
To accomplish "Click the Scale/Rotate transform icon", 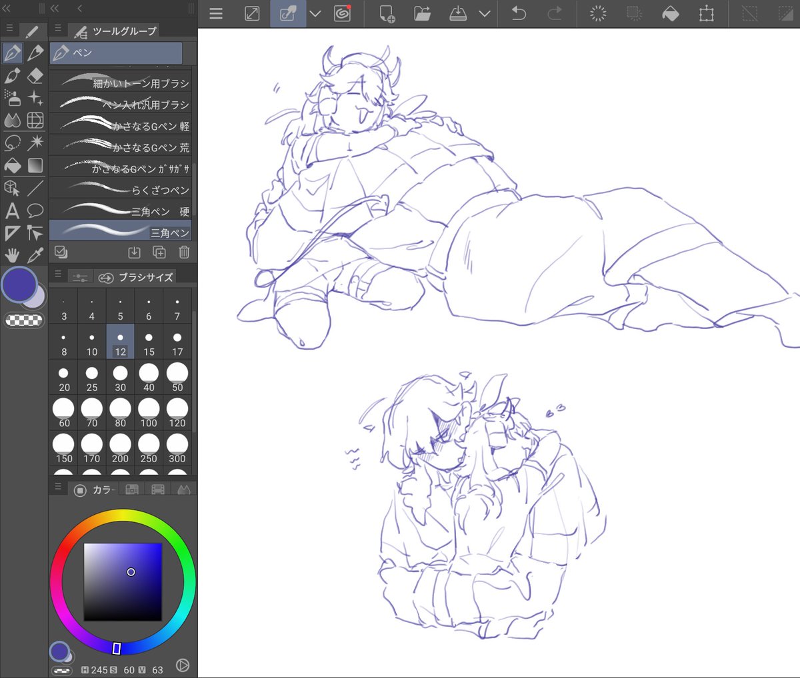I will click(x=706, y=13).
